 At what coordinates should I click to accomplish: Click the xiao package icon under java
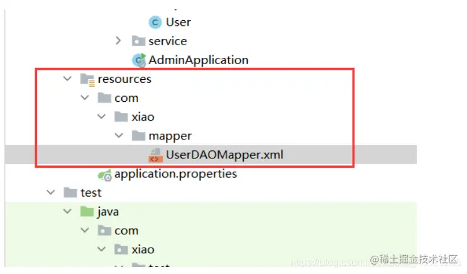(121, 249)
